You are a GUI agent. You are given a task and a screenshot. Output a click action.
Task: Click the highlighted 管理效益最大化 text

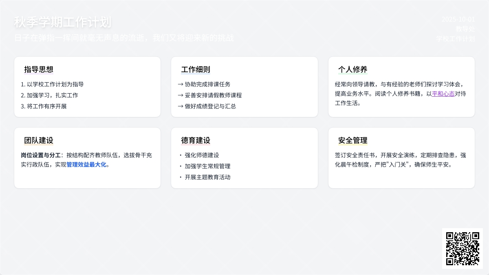86,165
